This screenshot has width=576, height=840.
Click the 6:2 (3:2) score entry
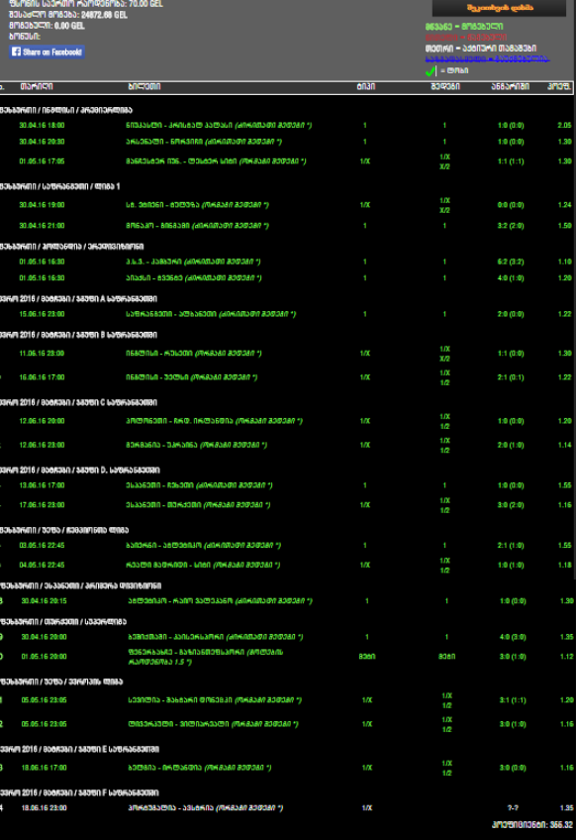(510, 262)
